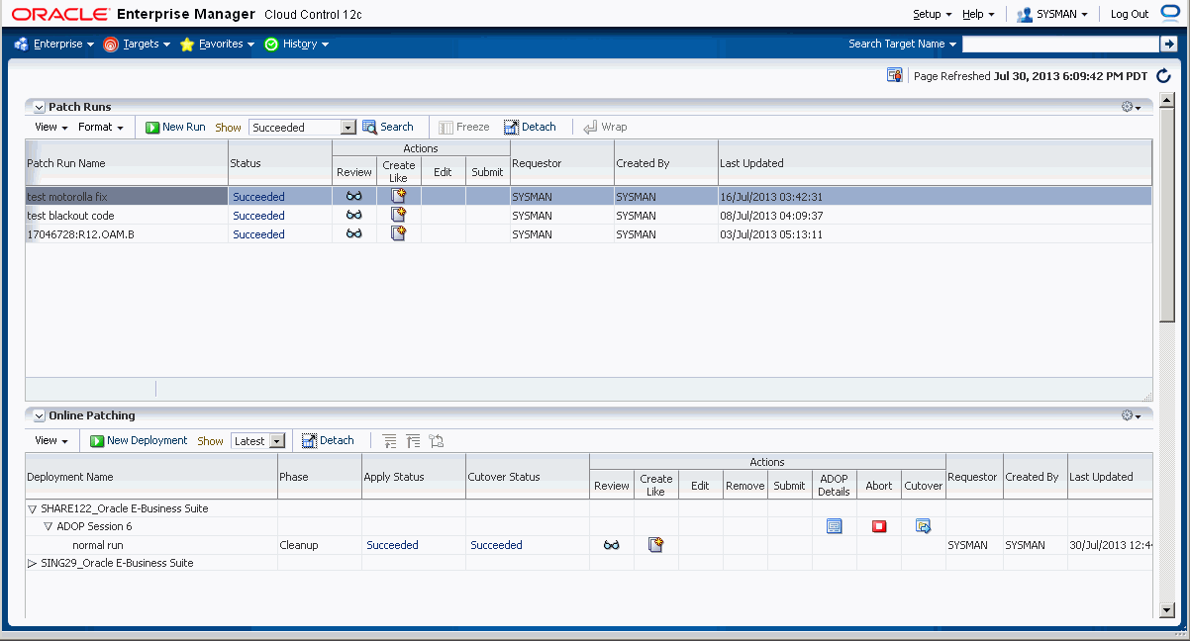Open the Favorites menu
The width and height of the screenshot is (1190, 641).
click(x=218, y=44)
